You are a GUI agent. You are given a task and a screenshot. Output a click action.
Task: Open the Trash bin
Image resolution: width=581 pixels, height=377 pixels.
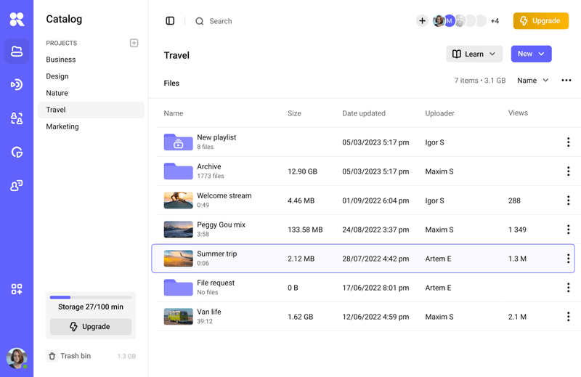[x=75, y=356]
